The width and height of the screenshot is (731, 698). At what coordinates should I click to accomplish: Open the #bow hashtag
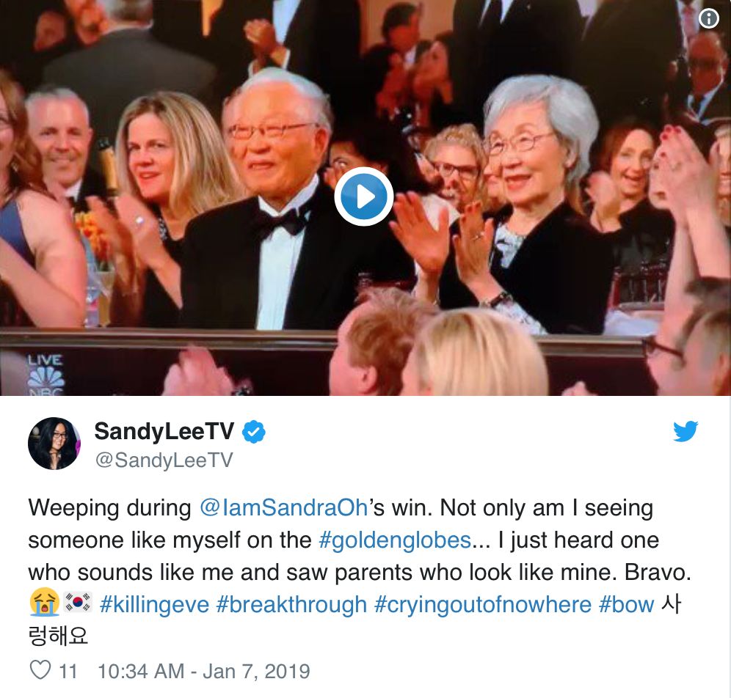tap(626, 604)
